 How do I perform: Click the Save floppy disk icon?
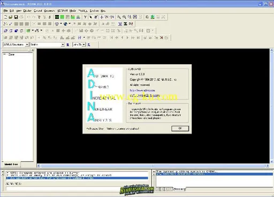tap(16, 17)
